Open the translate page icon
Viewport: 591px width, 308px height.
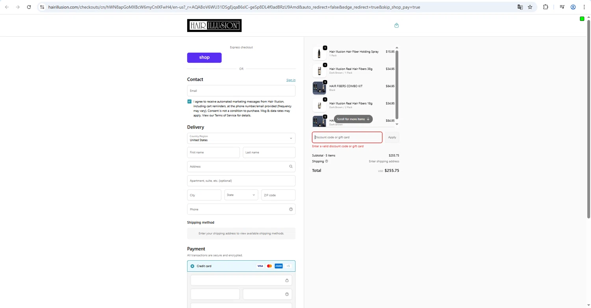[x=520, y=7]
